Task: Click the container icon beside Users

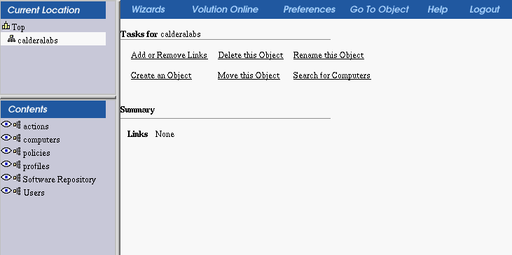Action: coord(17,191)
